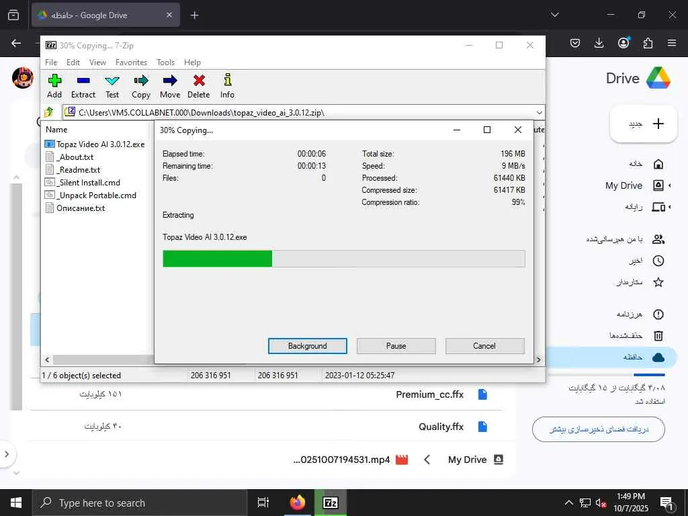Open Shared with me in Drive sidebar

[626, 239]
